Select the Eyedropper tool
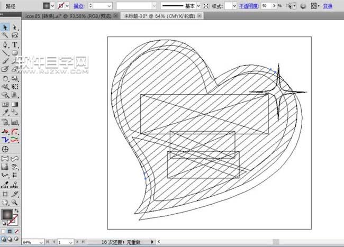The width and height of the screenshot is (344, 247). [5, 113]
